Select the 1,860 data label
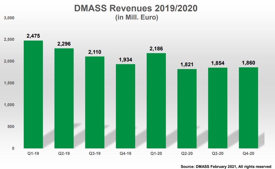275x169 pixels. pos(248,63)
